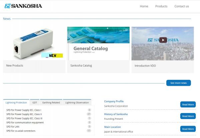Image resolution: width=200 pixels, height=138 pixels.
Task: Click the News section heading
Action: coord(7,19)
